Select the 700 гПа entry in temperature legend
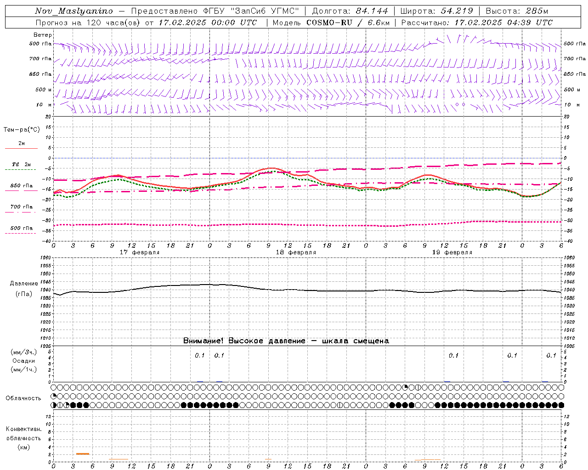 (x=21, y=207)
